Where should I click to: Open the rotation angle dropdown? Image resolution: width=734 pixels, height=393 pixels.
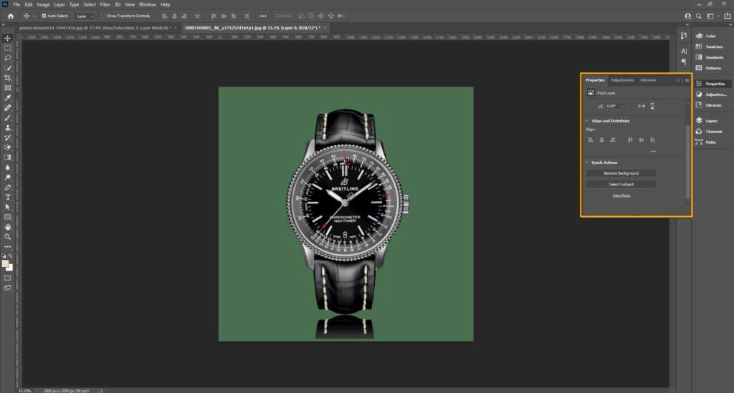point(623,106)
